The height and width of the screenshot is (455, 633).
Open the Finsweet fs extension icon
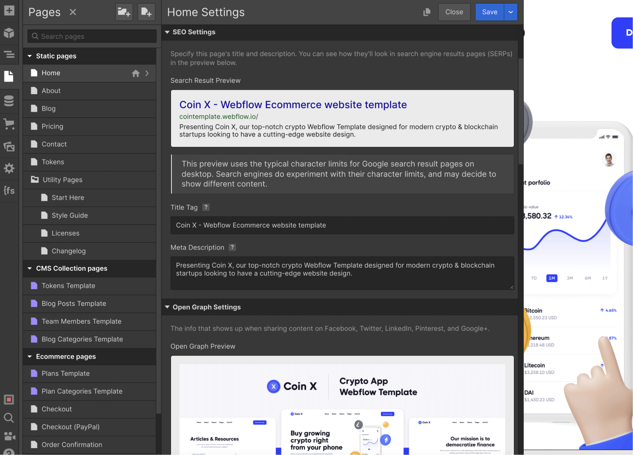coord(9,191)
